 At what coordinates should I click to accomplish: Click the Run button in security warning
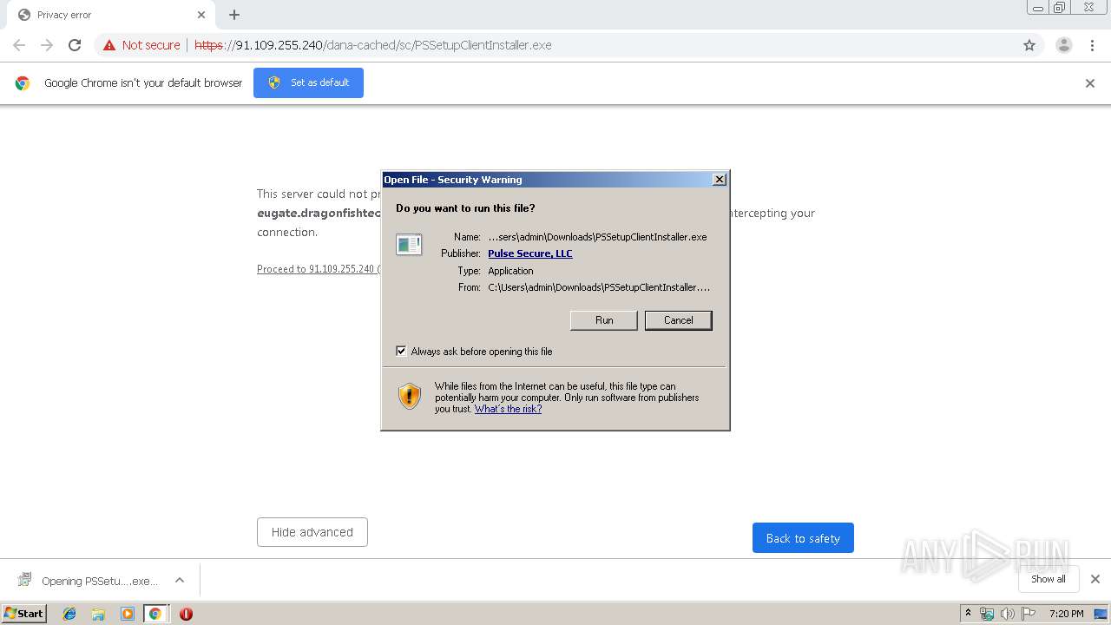tap(604, 320)
